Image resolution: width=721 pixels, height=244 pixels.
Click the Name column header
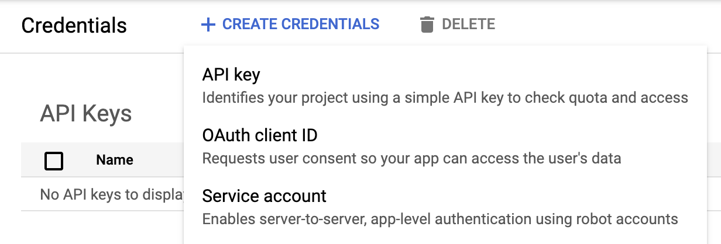click(115, 160)
